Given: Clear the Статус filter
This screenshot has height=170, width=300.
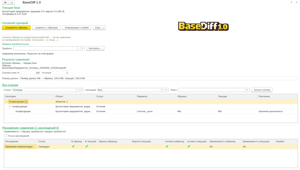Looking at the screenshot, I should pos(82,90).
